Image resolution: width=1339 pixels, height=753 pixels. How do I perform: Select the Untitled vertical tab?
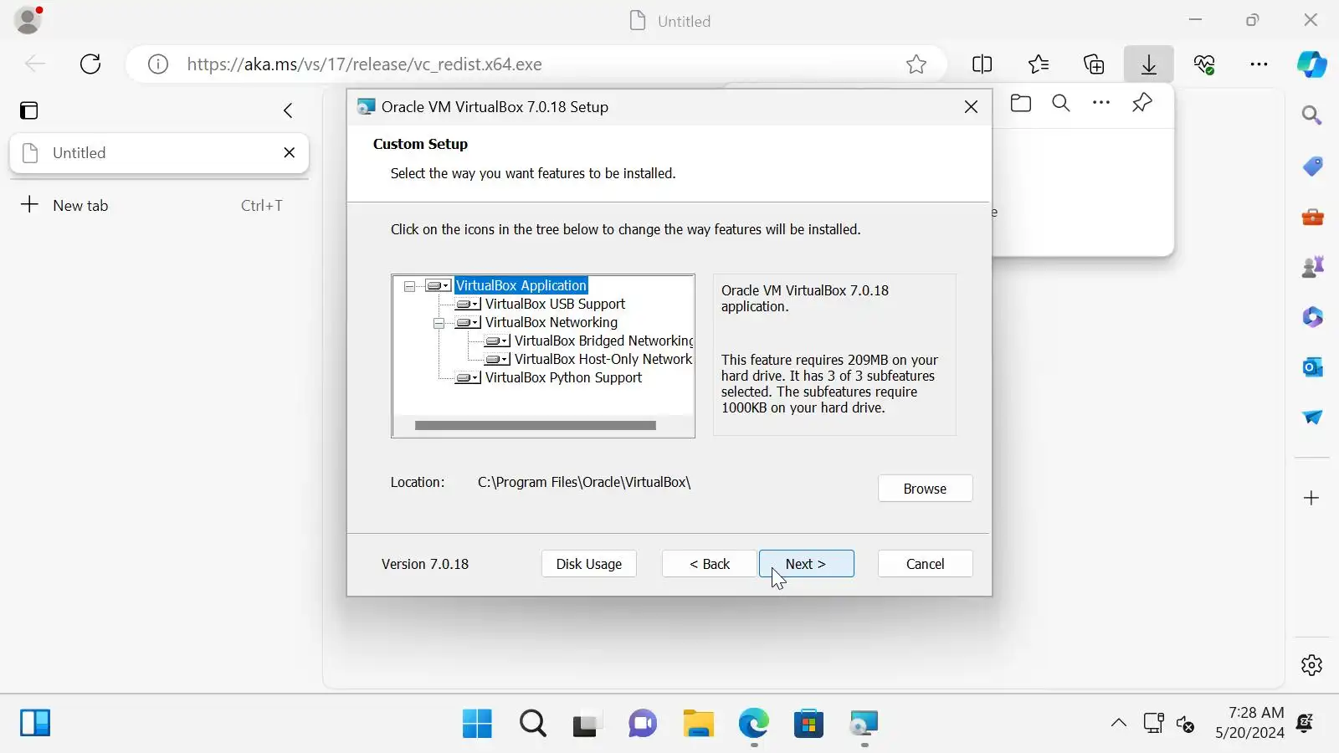pyautogui.click(x=159, y=153)
